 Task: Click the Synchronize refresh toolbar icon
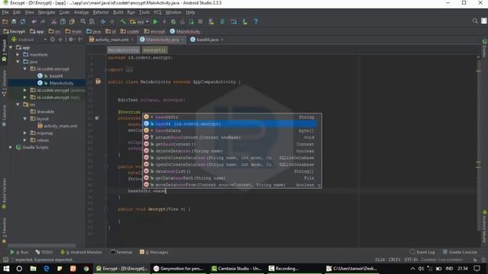(23, 22)
